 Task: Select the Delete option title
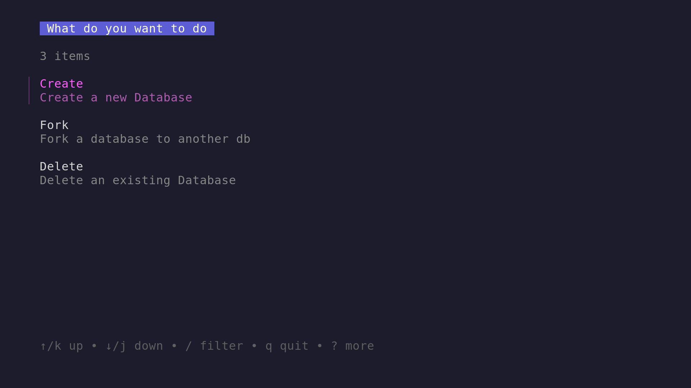(x=61, y=166)
